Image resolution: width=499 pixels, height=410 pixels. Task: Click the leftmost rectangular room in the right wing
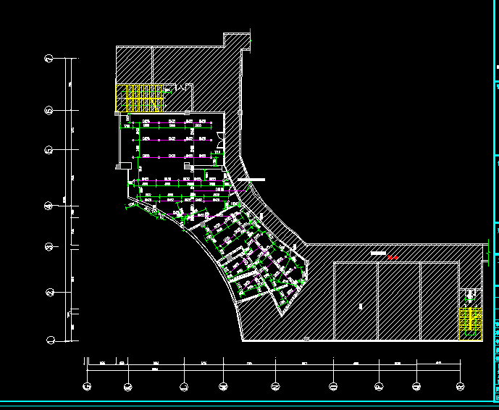tap(355, 301)
